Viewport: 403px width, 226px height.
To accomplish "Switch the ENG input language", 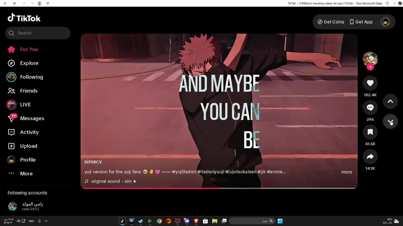I will click(x=31, y=221).
